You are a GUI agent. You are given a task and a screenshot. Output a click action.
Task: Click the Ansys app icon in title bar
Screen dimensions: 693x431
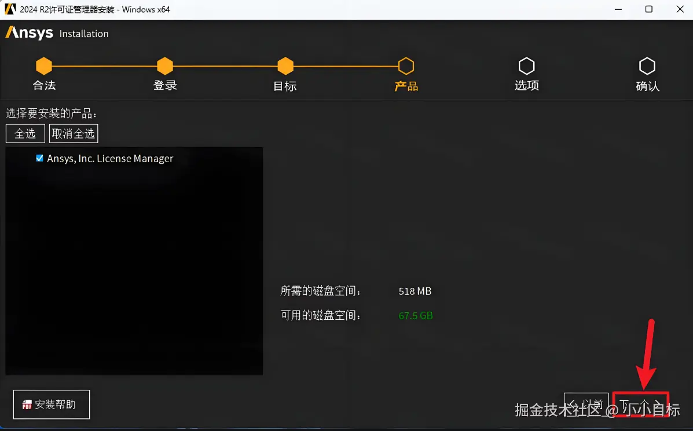coord(10,9)
